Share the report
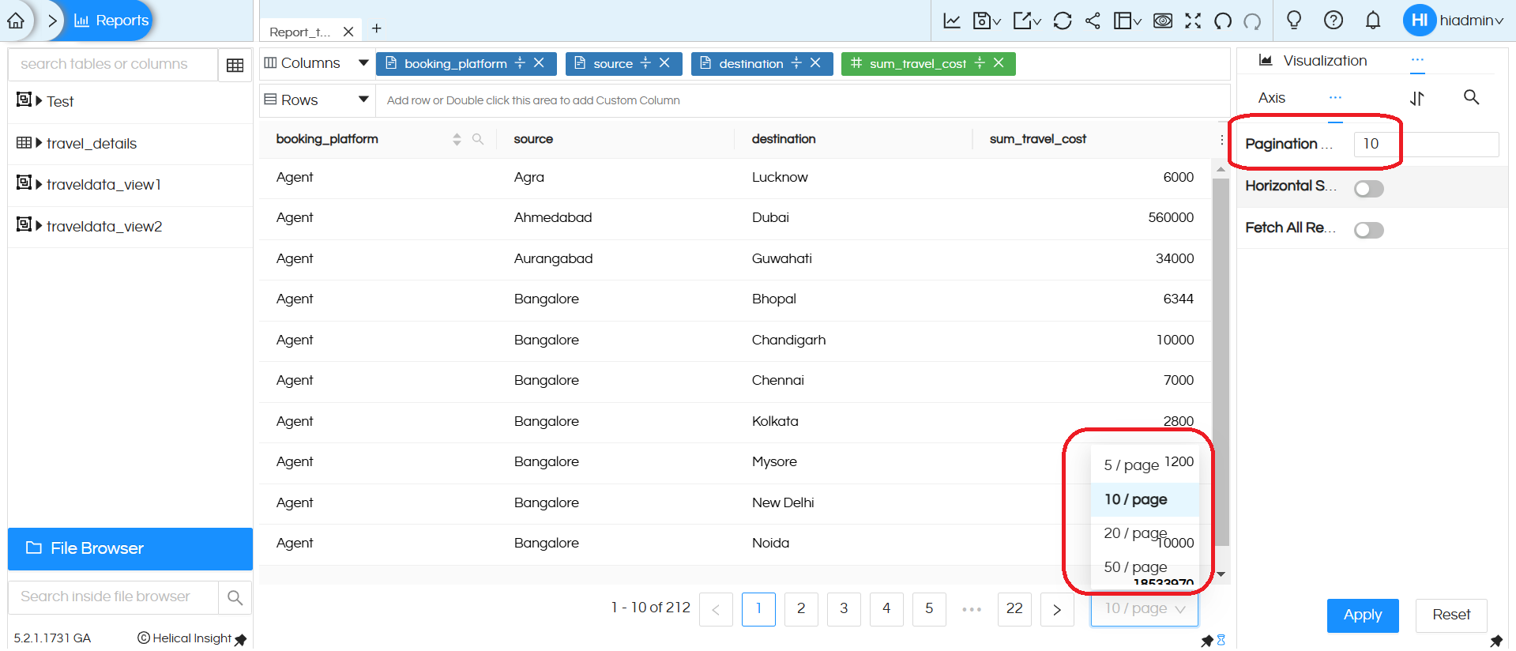Screen dimensions: 1516x651 pos(1093,21)
